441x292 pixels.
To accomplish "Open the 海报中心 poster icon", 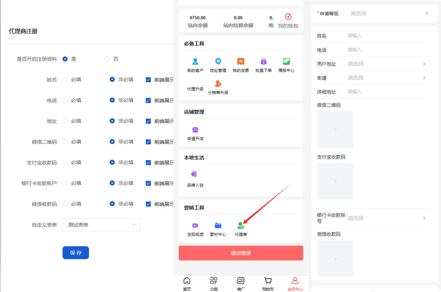I will coord(286,62).
